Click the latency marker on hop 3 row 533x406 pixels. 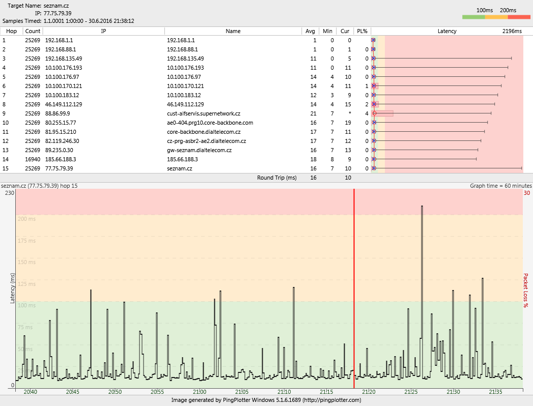(374, 59)
